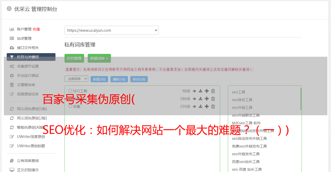Click the 删除分组 button

click(119, 79)
